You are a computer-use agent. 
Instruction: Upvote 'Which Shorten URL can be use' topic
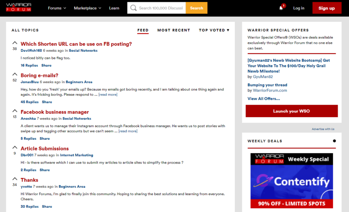[x=15, y=43]
